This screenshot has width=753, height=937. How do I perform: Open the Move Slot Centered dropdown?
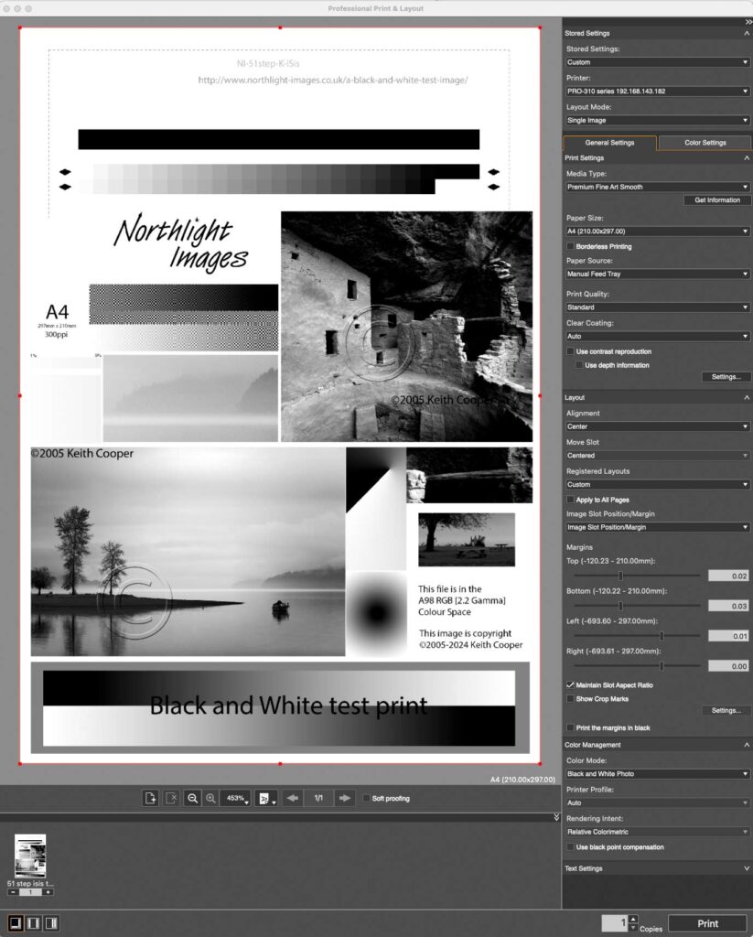[657, 456]
